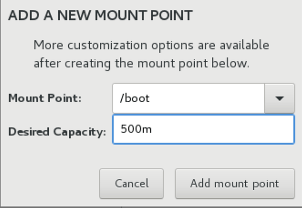This screenshot has height=208, width=302.
Task: Focus the Desired Capacity field showing 500m
Action: (204, 129)
